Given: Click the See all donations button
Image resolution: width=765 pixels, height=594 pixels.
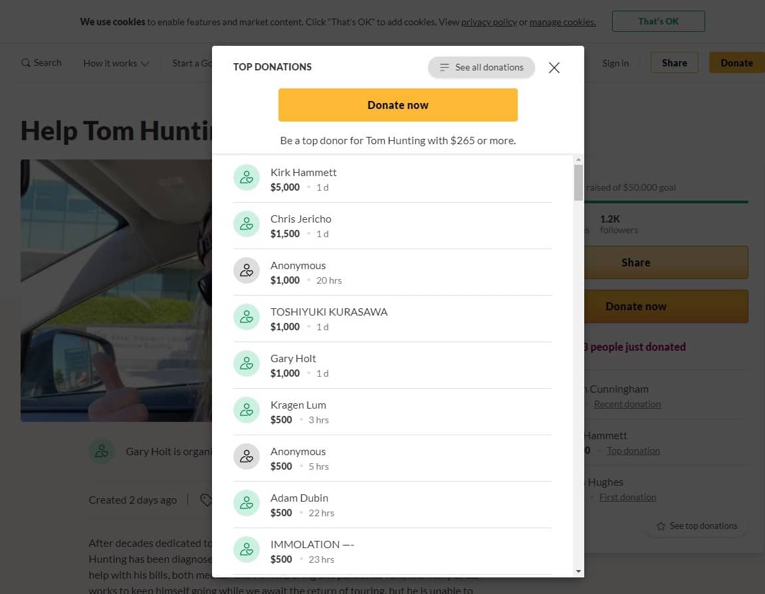Looking at the screenshot, I should 481,67.
